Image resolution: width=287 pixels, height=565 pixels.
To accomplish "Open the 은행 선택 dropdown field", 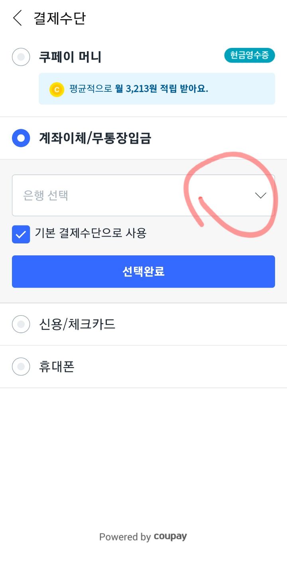I will coord(132,196).
